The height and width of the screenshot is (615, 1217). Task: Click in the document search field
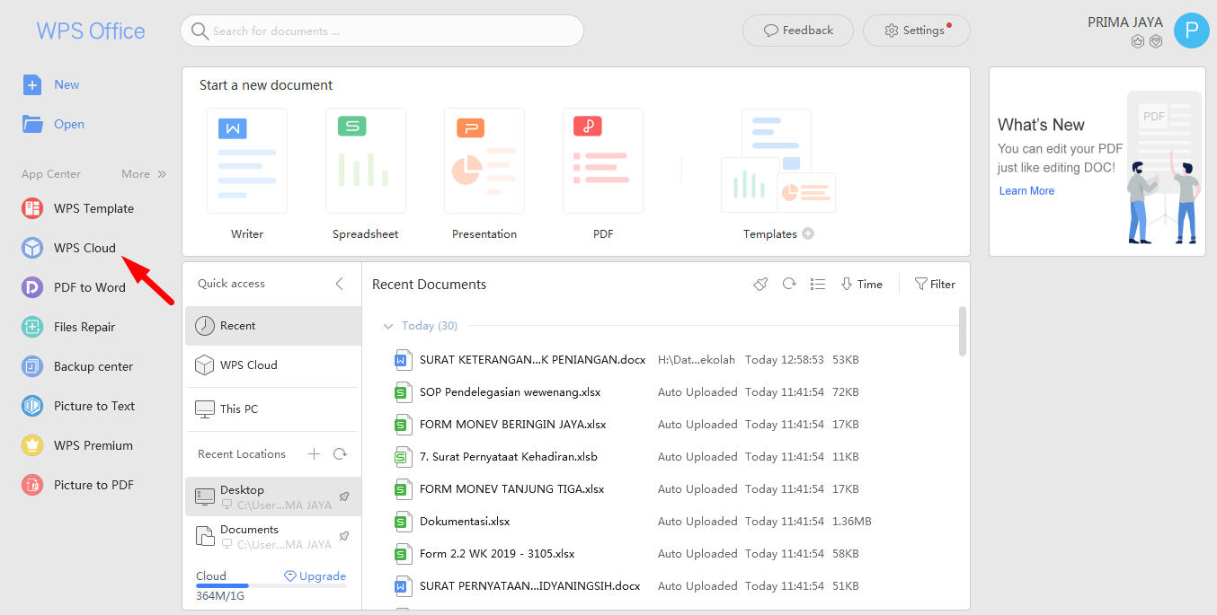coord(382,31)
